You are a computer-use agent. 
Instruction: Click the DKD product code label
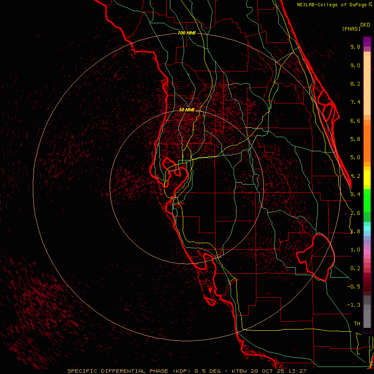tap(365, 25)
